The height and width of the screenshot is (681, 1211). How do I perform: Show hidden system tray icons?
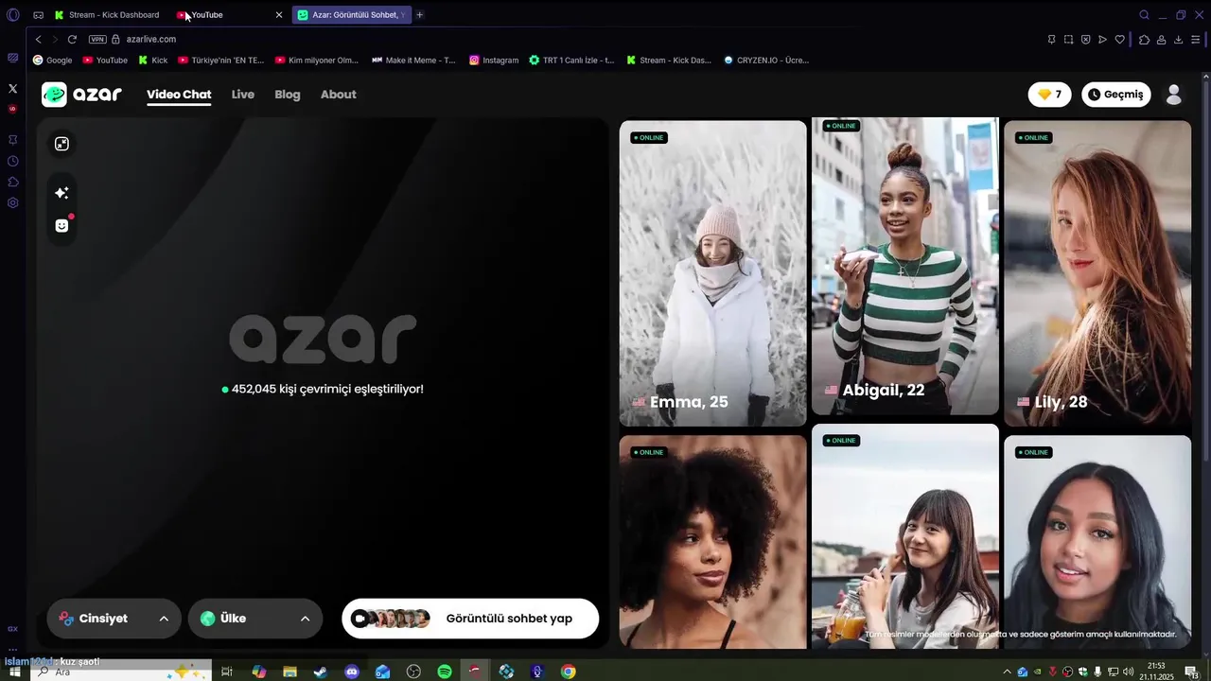tap(1007, 672)
